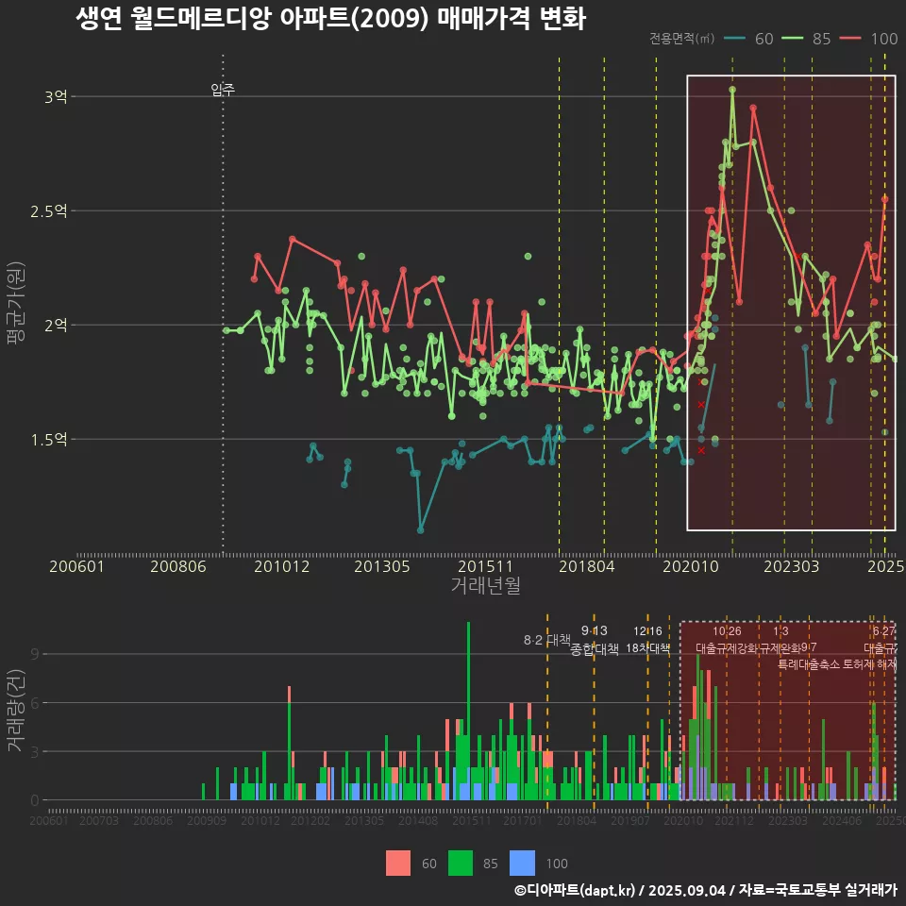Click the 전용면적(㎡) legend title
The height and width of the screenshot is (906, 906).
[682, 39]
